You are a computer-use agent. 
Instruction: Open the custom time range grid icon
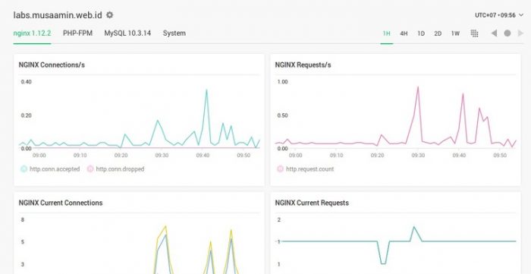pos(474,33)
